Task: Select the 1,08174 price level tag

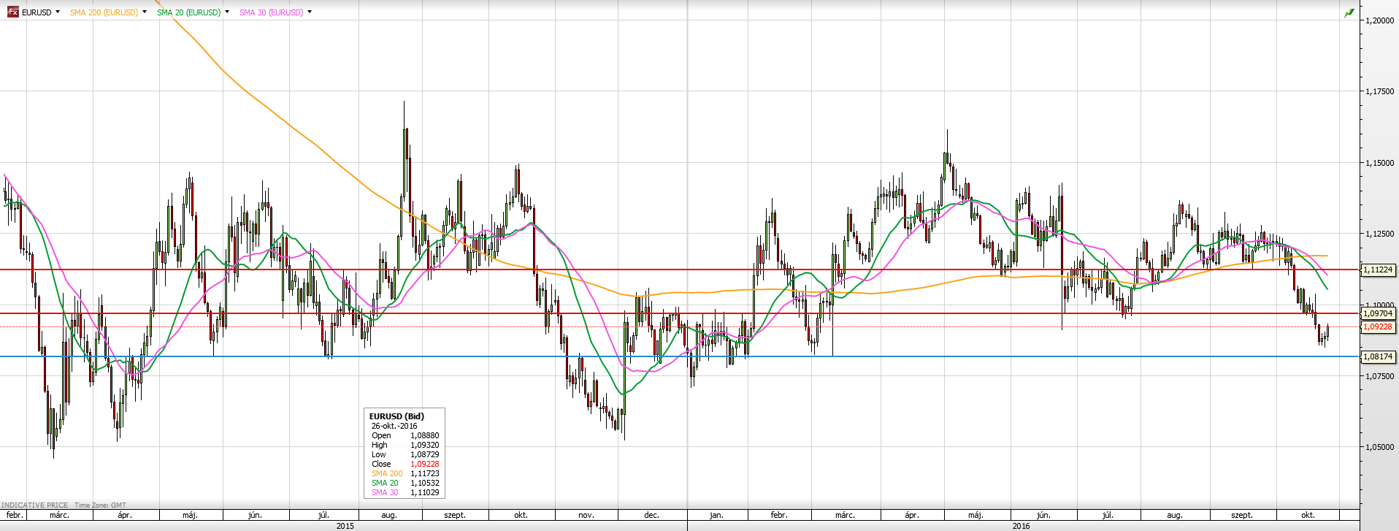Action: tap(1378, 356)
